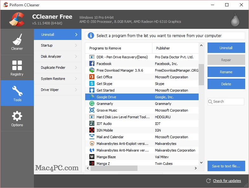This screenshot has height=188, width=249.
Task: Click the vertical scrollbar thumb
Action: point(201,75)
